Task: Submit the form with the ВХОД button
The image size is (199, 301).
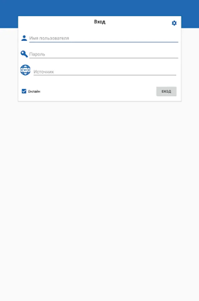Action: 166,91
